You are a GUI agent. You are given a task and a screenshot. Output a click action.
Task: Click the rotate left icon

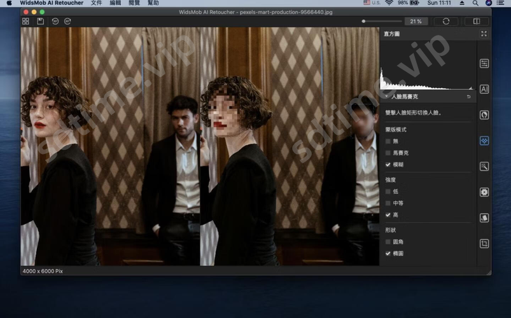[x=55, y=21]
